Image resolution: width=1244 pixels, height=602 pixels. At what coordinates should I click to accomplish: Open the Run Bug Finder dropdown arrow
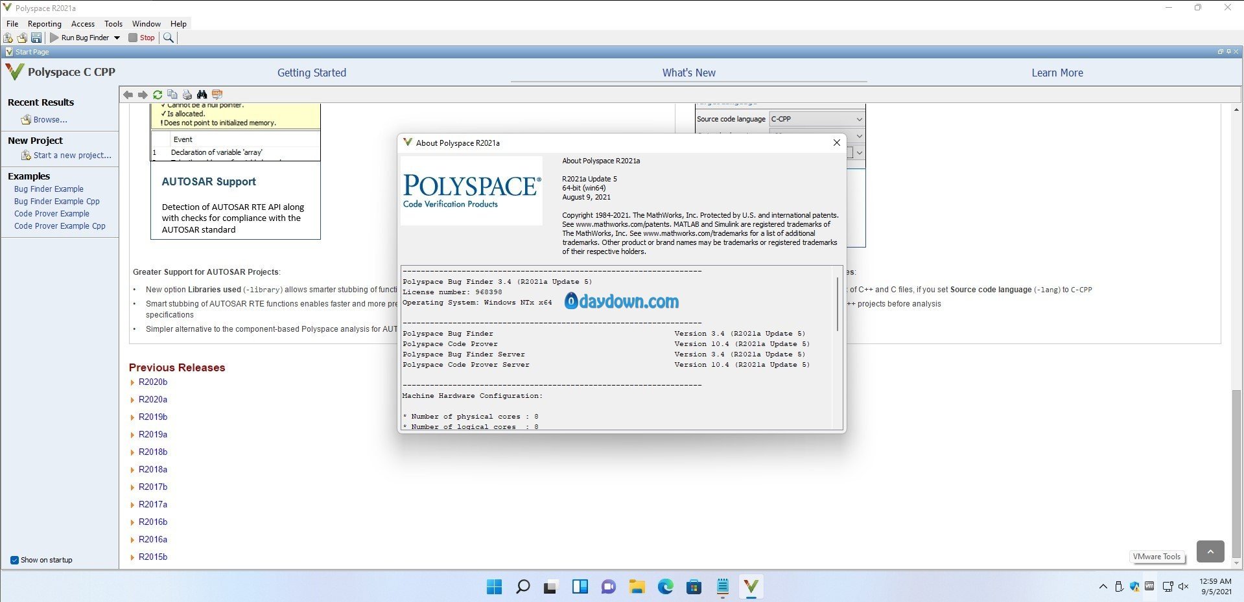[117, 38]
